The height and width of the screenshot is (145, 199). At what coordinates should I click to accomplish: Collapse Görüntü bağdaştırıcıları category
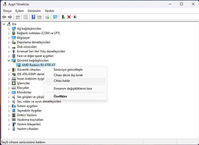coord(9,60)
